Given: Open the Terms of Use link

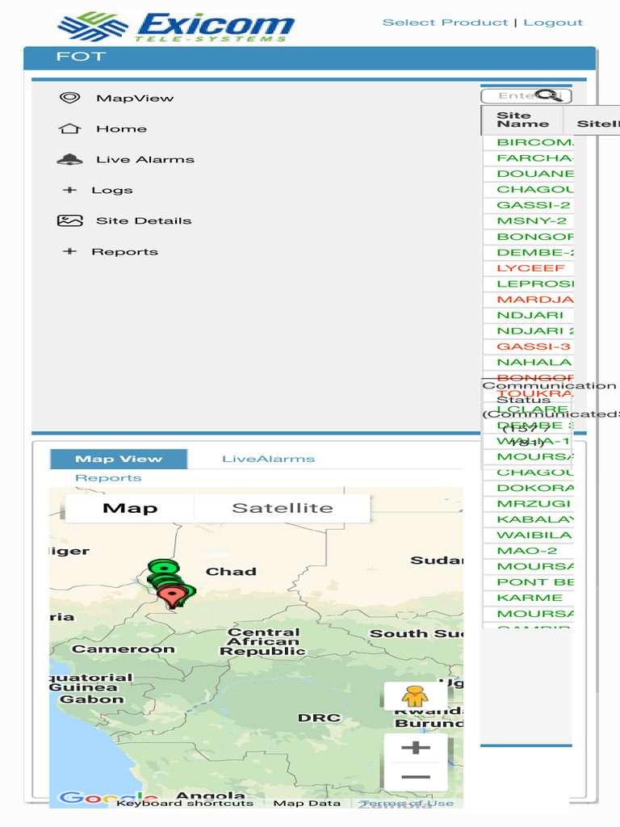Looking at the screenshot, I should (x=407, y=804).
